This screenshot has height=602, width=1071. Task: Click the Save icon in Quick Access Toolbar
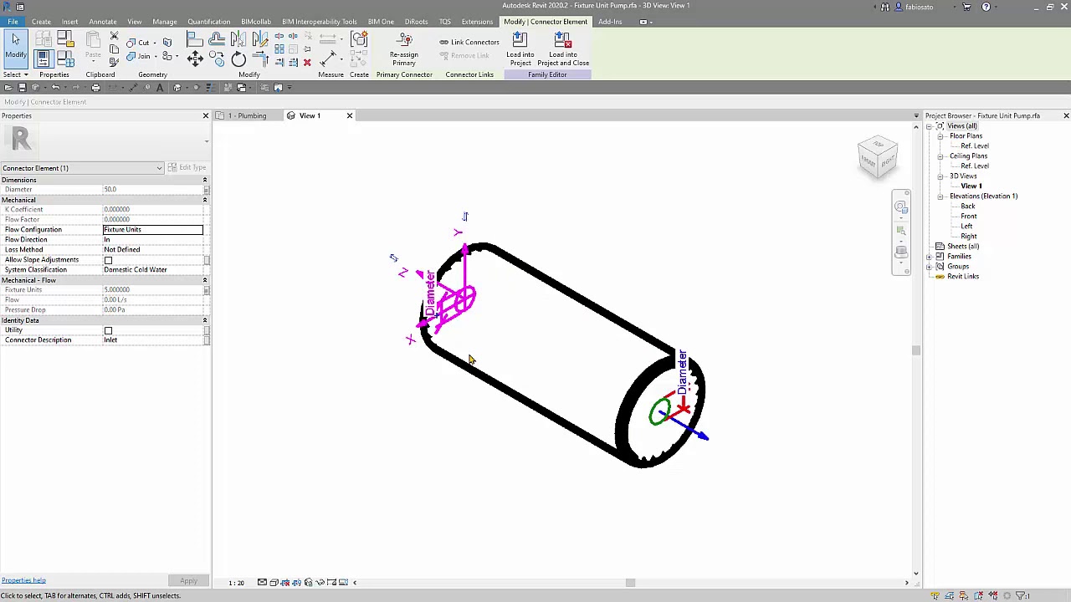tap(22, 87)
